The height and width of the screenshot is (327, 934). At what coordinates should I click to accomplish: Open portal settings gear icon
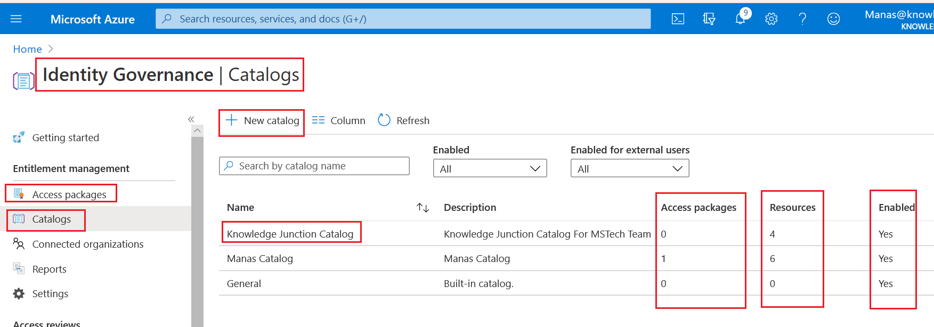coord(771,19)
